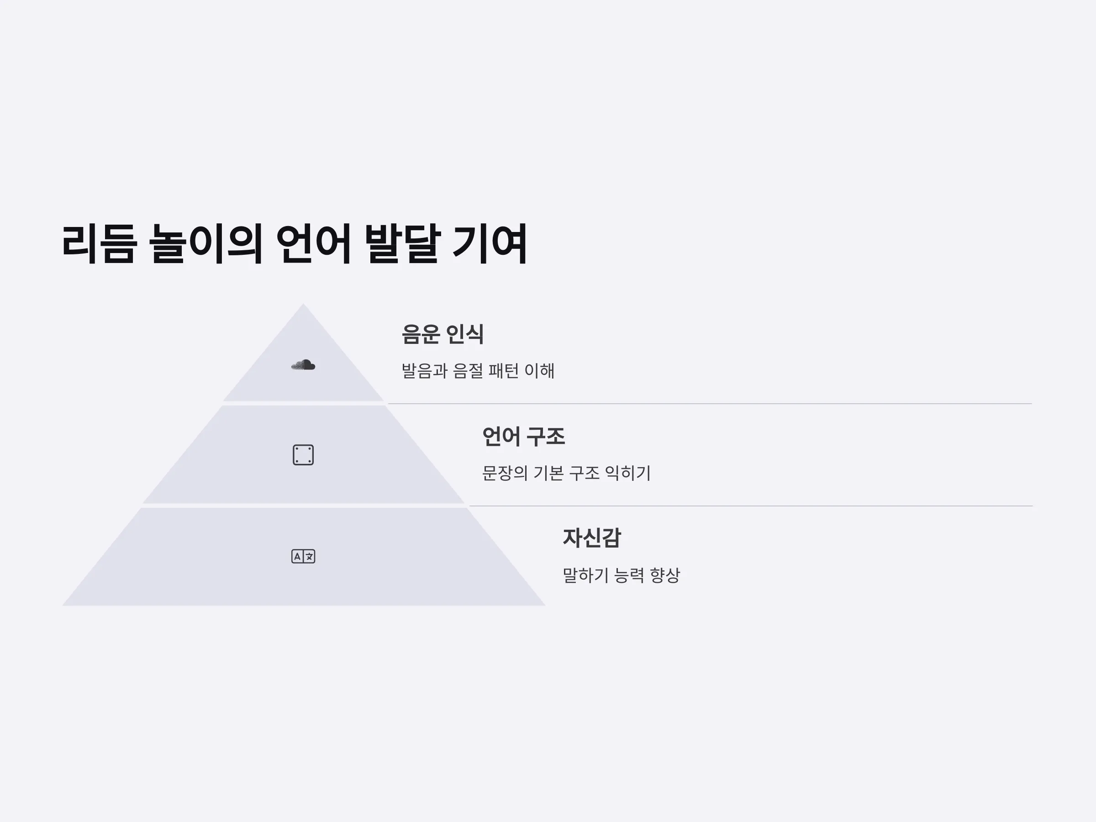The width and height of the screenshot is (1096, 822).
Task: Click the '말하기 능력 향상' description
Action: [x=622, y=575]
